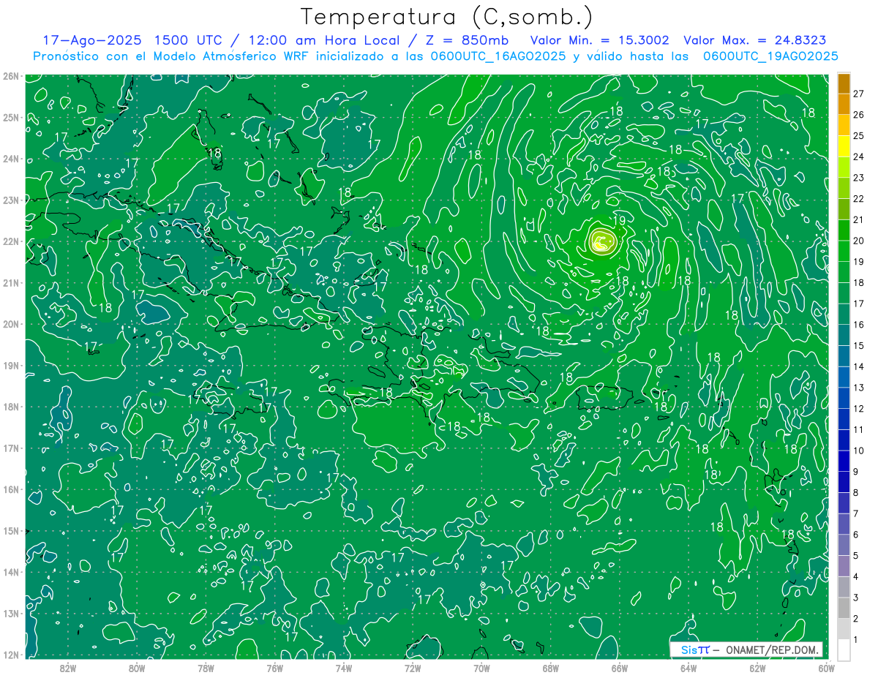Screen dimensions: 878x678
Task: Click the "78W" longitude tick label
Action: tap(206, 668)
